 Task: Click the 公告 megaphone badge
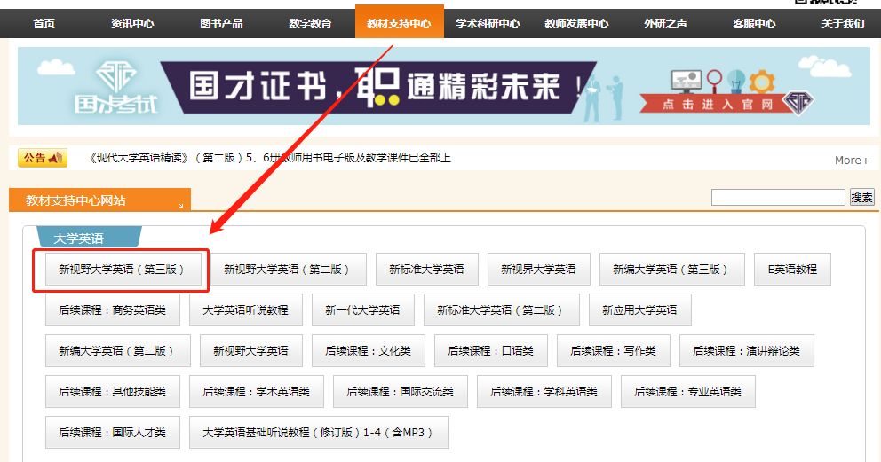[43, 158]
